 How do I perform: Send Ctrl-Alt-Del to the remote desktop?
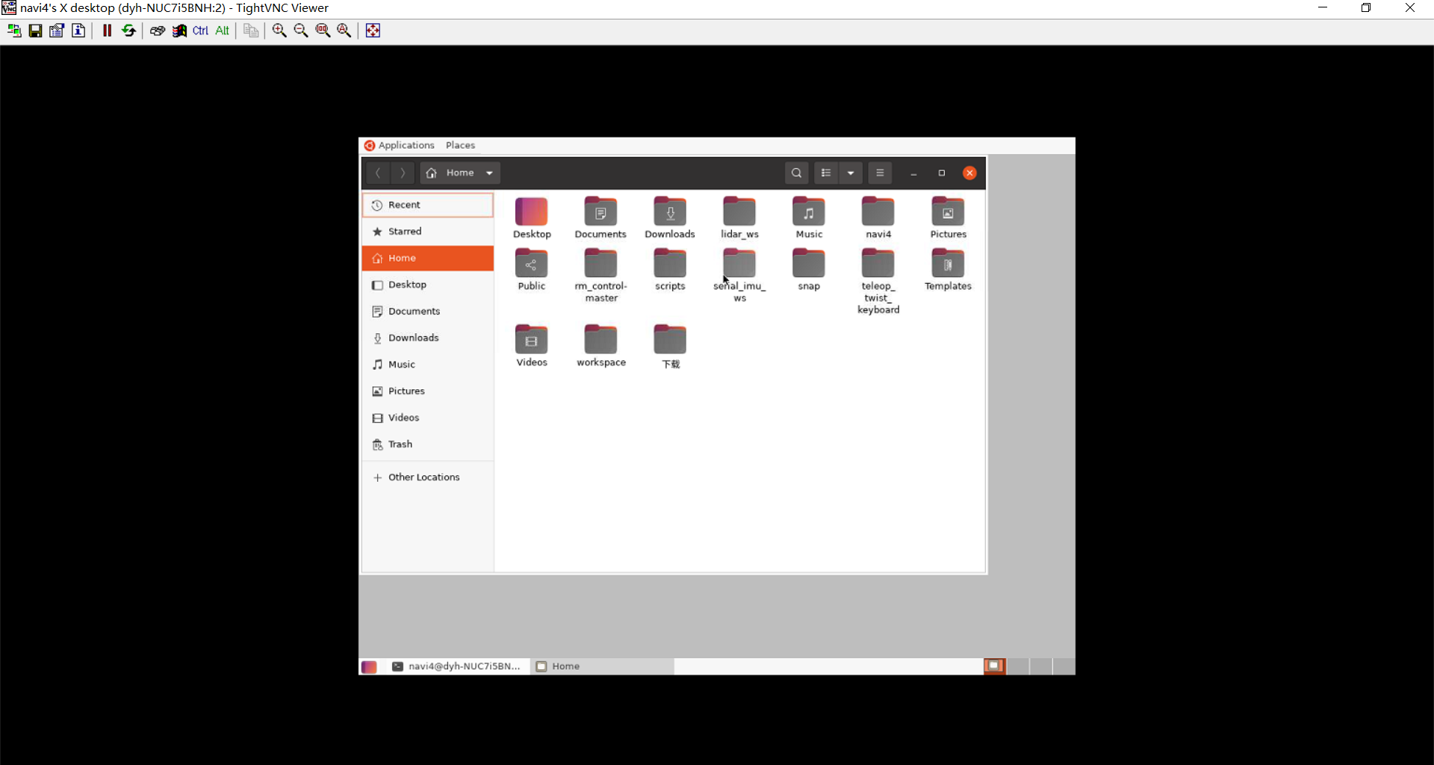(157, 31)
